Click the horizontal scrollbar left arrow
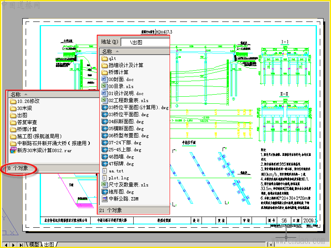This screenshot has width=331, height=248. [271, 245]
